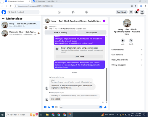Open Windows Start menu
Image resolution: width=148 pixels, height=117 pixels.
(x=2, y=115)
